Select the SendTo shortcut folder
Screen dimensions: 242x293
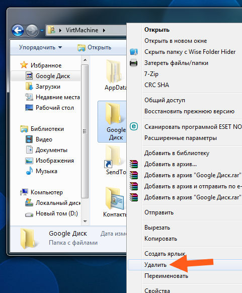115,160
